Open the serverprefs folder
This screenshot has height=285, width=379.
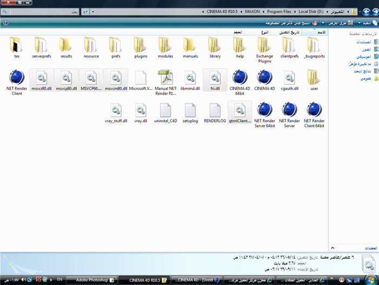[x=42, y=48]
